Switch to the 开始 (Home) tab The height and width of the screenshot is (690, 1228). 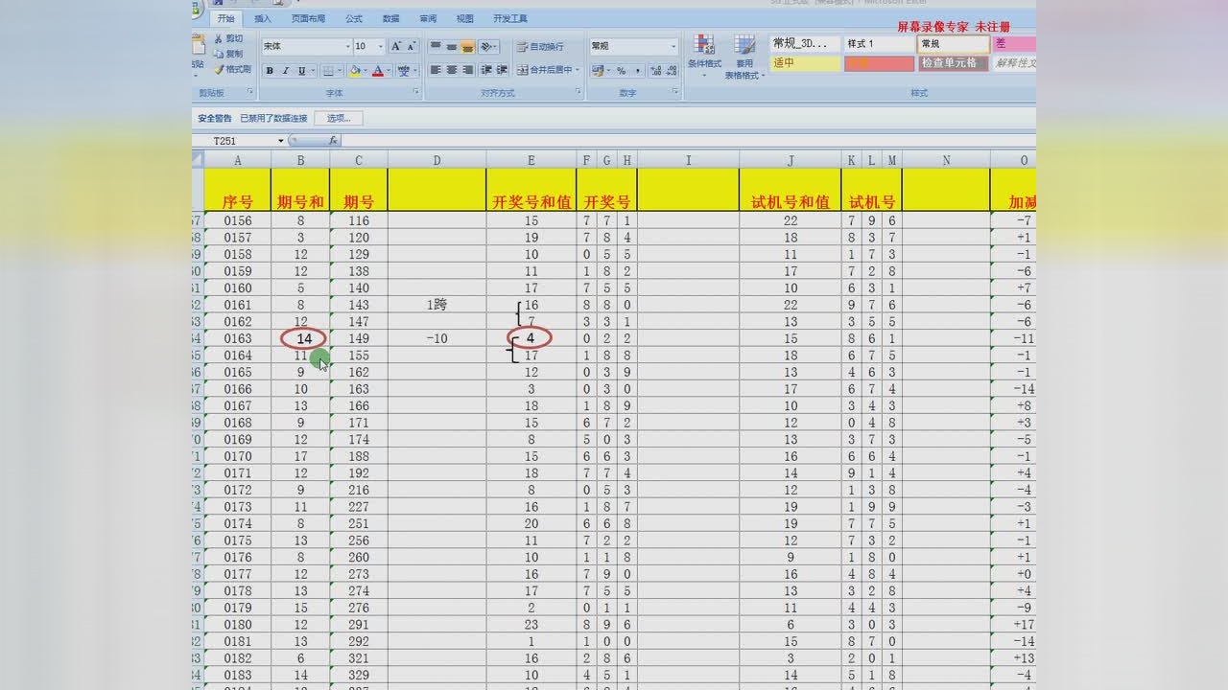pos(225,18)
